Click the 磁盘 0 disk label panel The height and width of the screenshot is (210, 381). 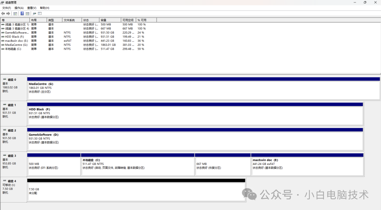[14, 88]
